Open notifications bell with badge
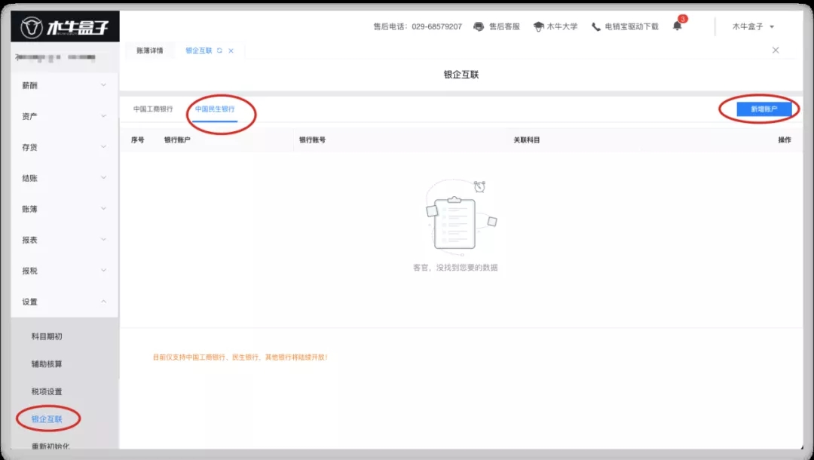814x460 pixels. 678,25
